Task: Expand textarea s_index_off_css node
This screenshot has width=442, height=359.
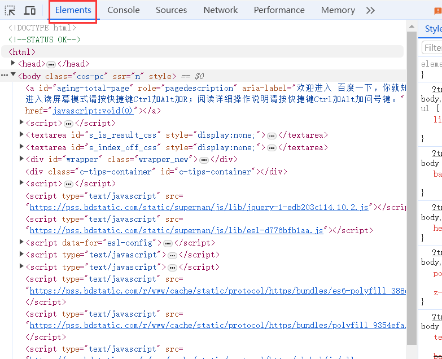Action: (21, 146)
